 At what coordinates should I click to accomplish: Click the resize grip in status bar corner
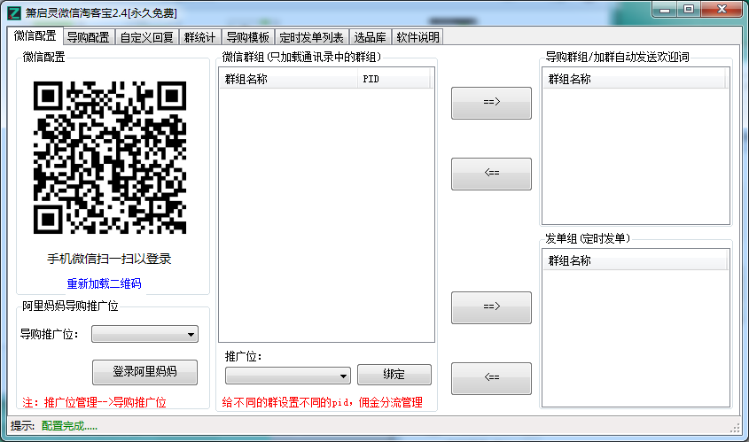735,429
